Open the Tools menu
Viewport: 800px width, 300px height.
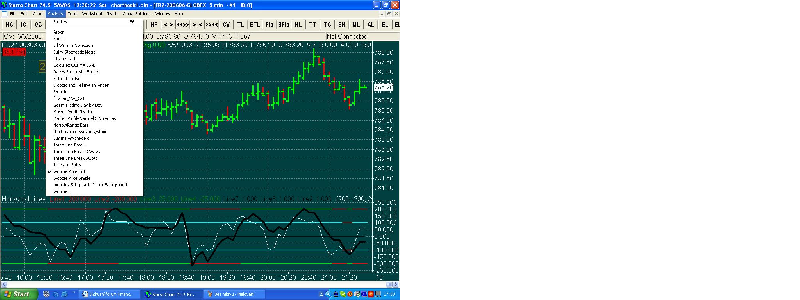[73, 14]
